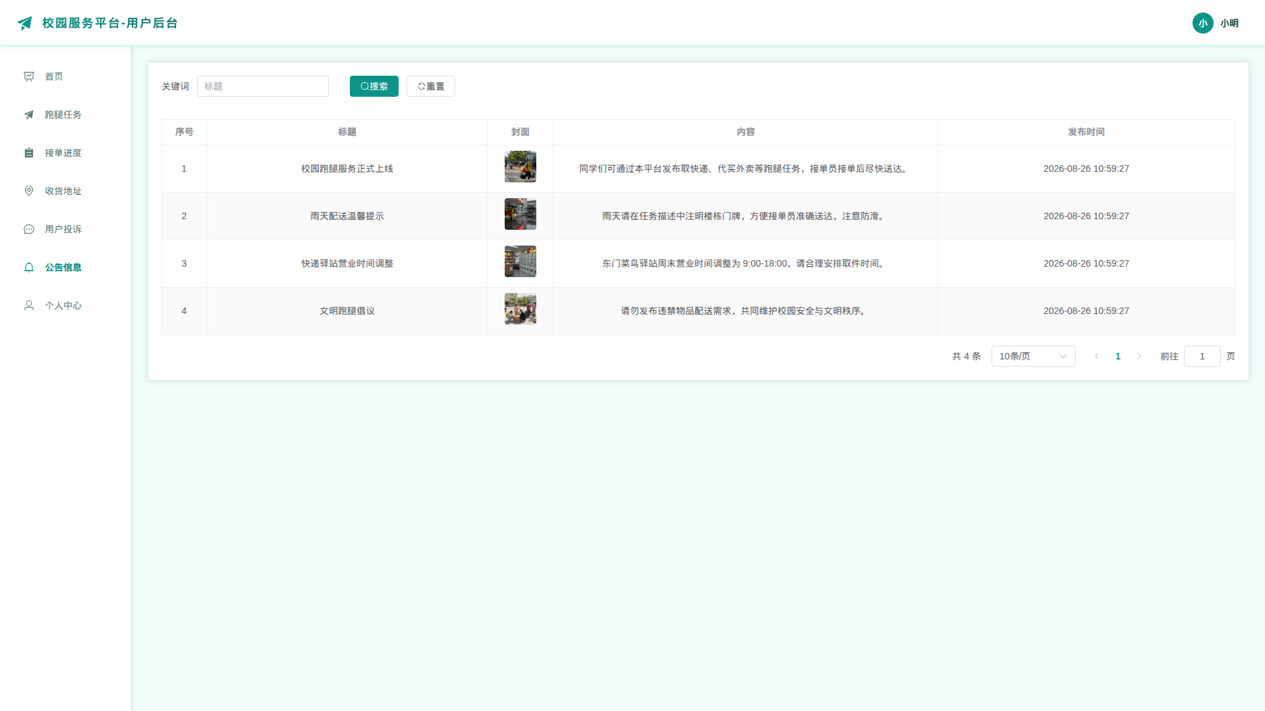
Task: Click the 公告信息 bell icon
Action: [x=29, y=267]
